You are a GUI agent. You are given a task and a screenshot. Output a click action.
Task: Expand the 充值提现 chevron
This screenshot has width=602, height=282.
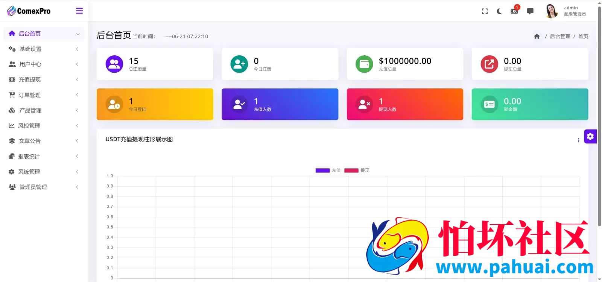(x=77, y=79)
